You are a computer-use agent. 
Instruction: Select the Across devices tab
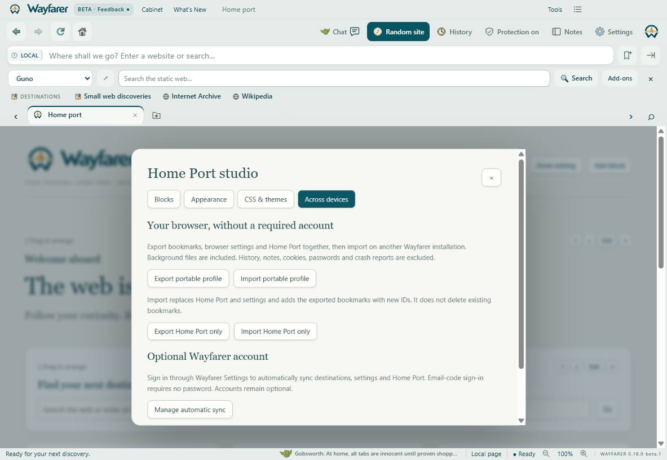[x=326, y=199]
